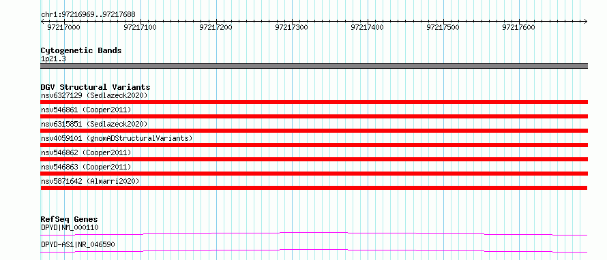Click the red bar under nsv546863
This screenshot has height=260, width=607.
314,174
